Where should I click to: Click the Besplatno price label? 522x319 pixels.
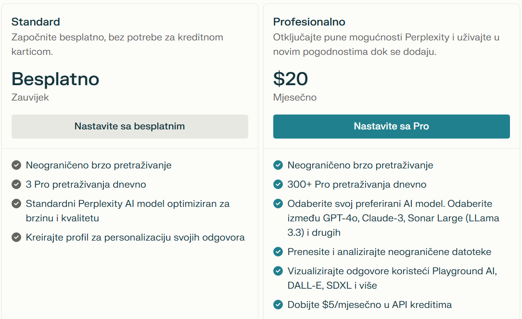[55, 78]
